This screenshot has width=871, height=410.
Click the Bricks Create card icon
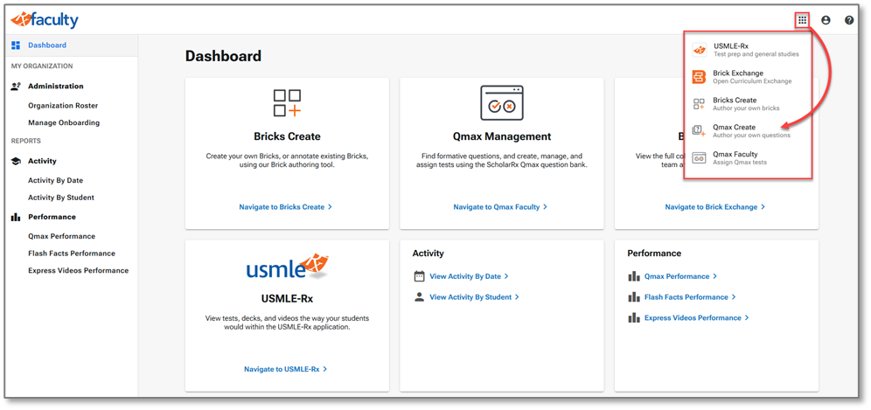287,103
